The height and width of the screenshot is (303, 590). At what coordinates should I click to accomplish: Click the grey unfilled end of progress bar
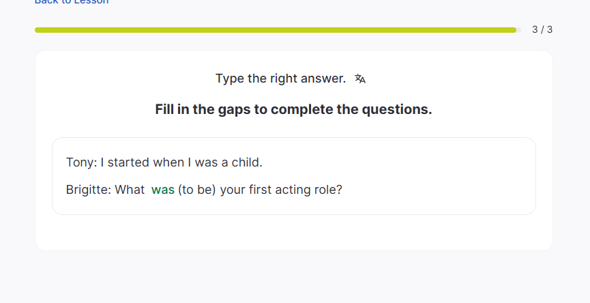(x=518, y=30)
